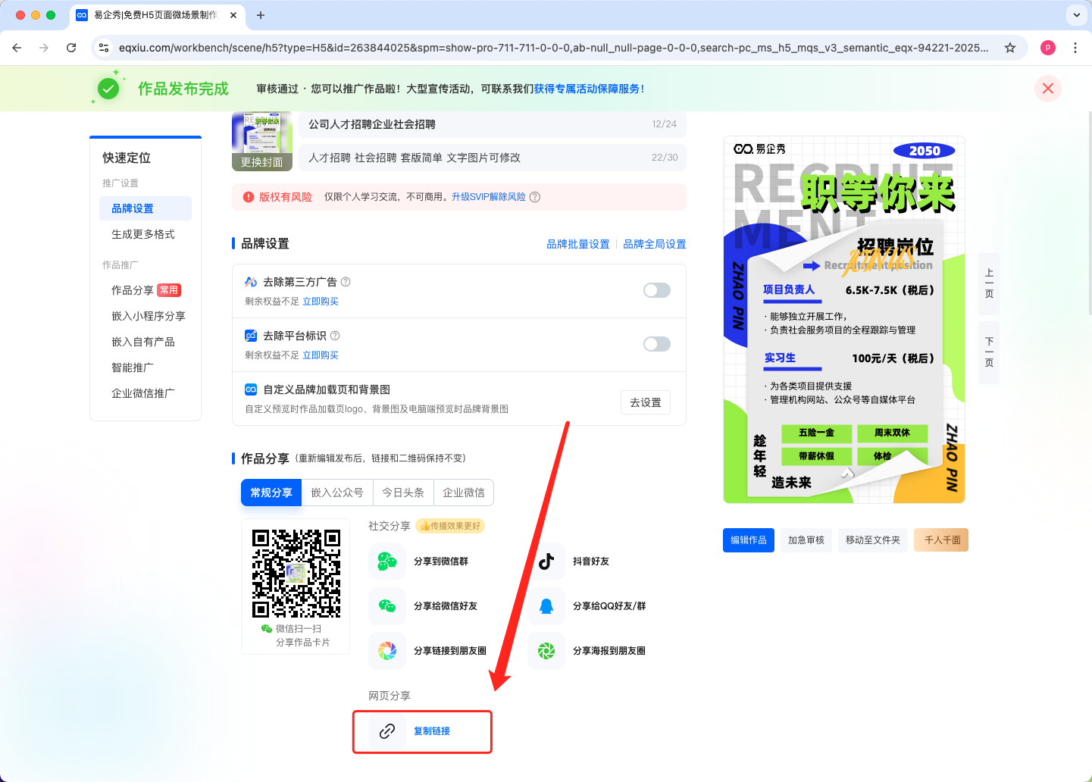Screen dimensions: 1092x782
Task: Turn on the 去除平台标识 switch
Action: (656, 344)
